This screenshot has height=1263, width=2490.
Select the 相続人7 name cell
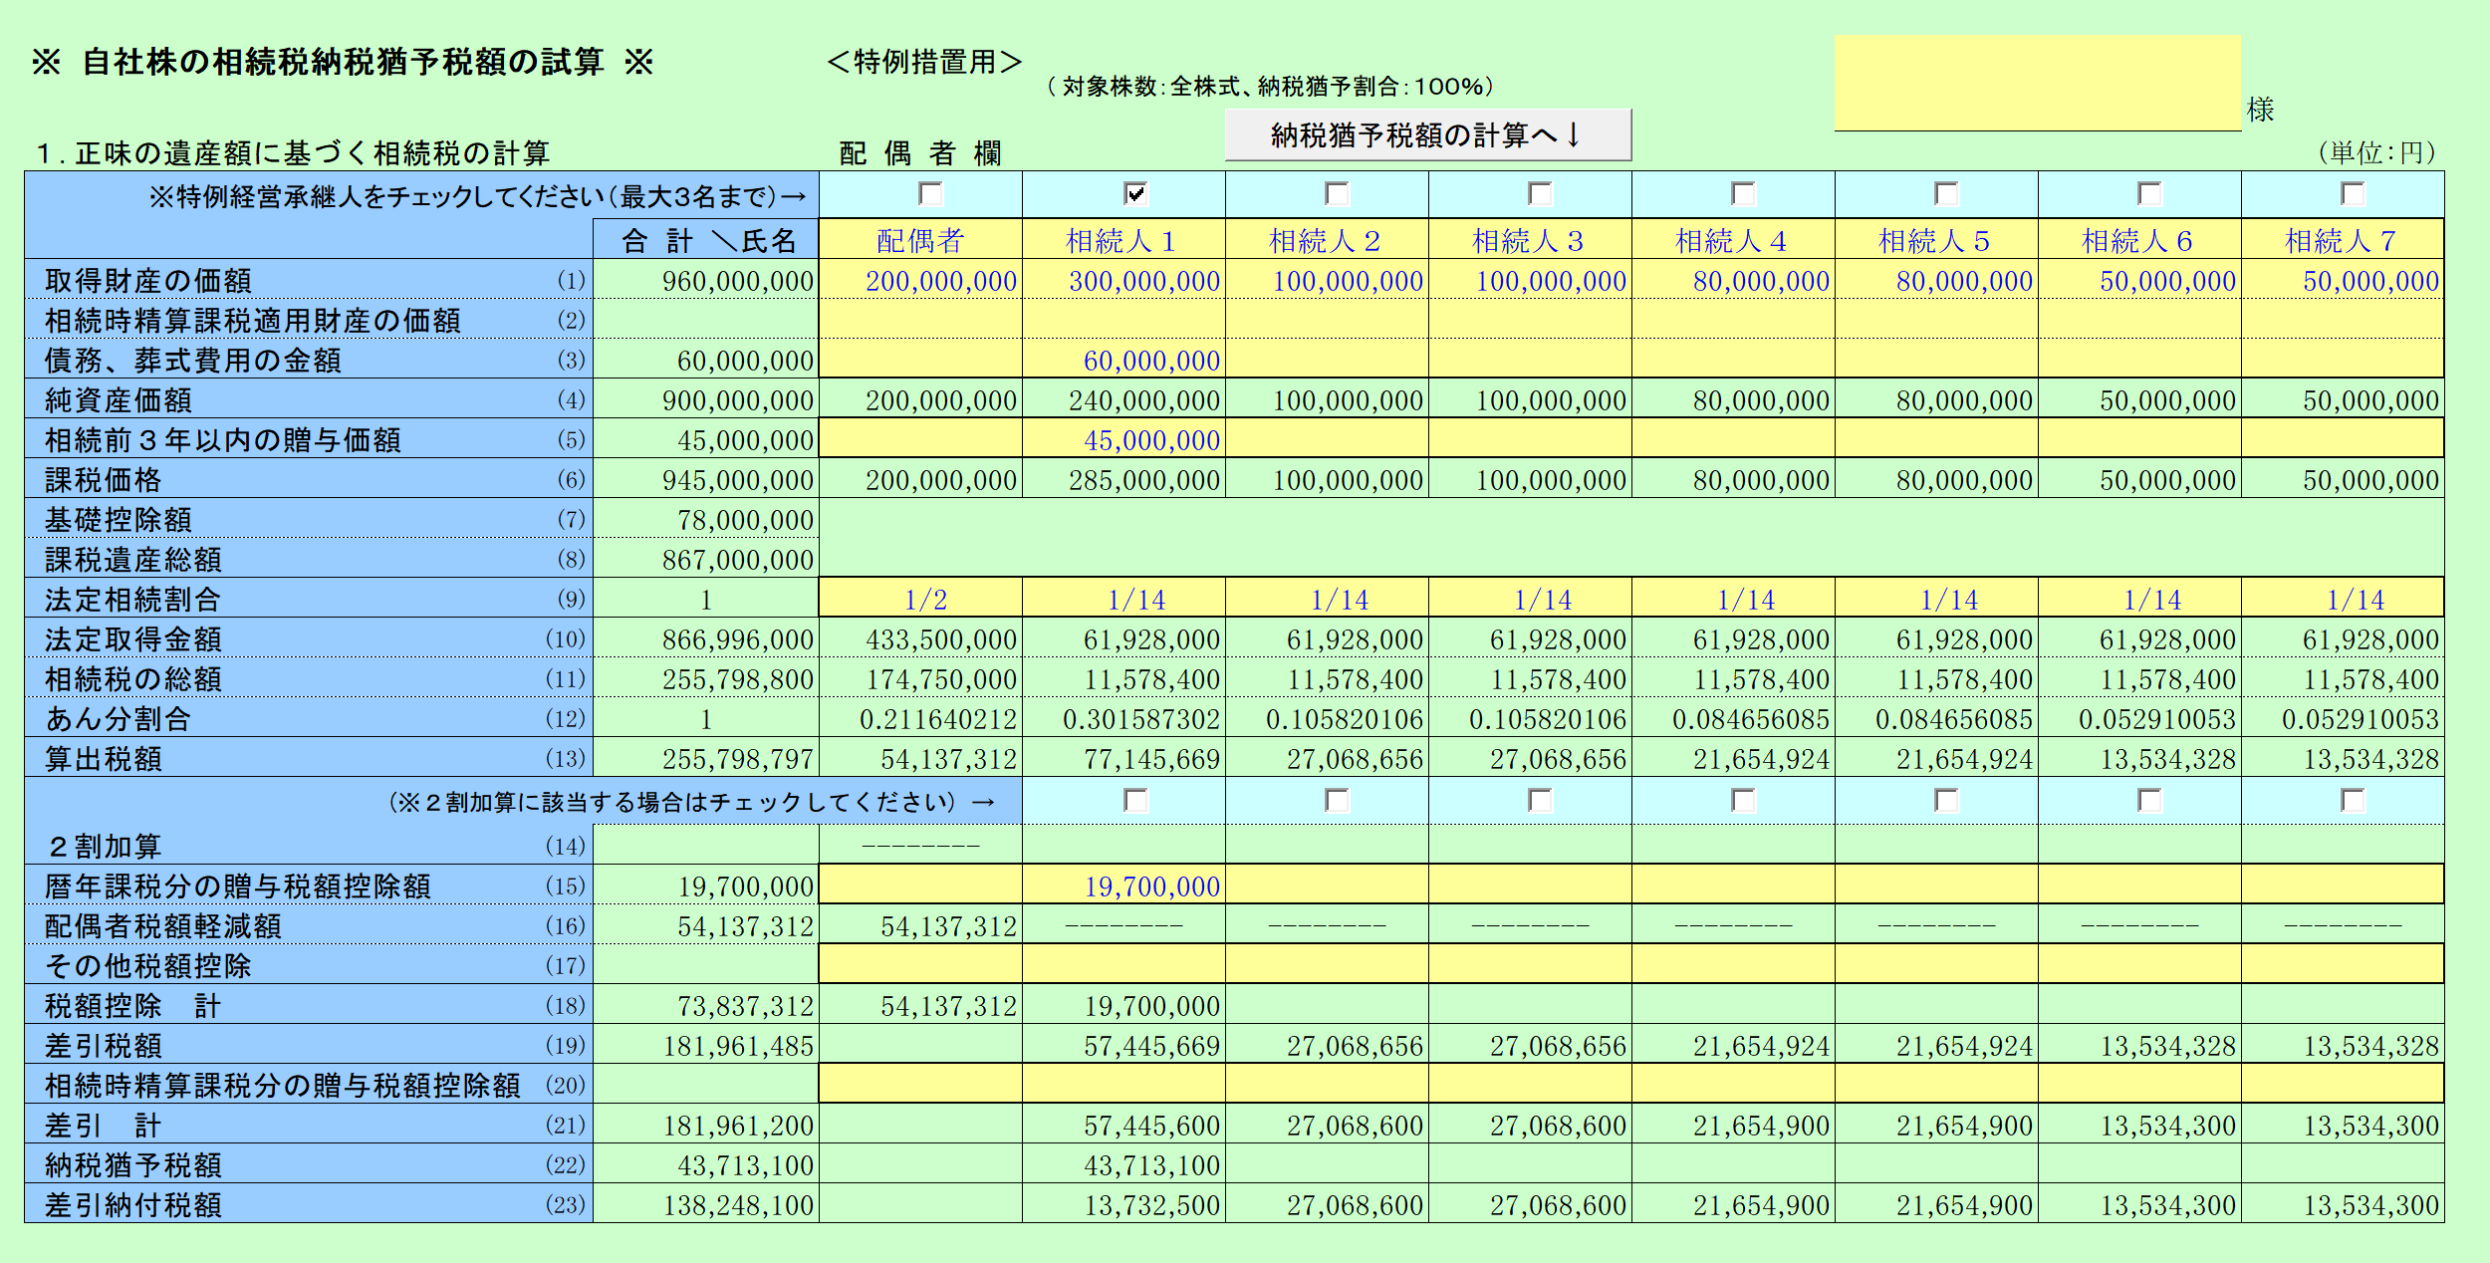(x=2343, y=240)
